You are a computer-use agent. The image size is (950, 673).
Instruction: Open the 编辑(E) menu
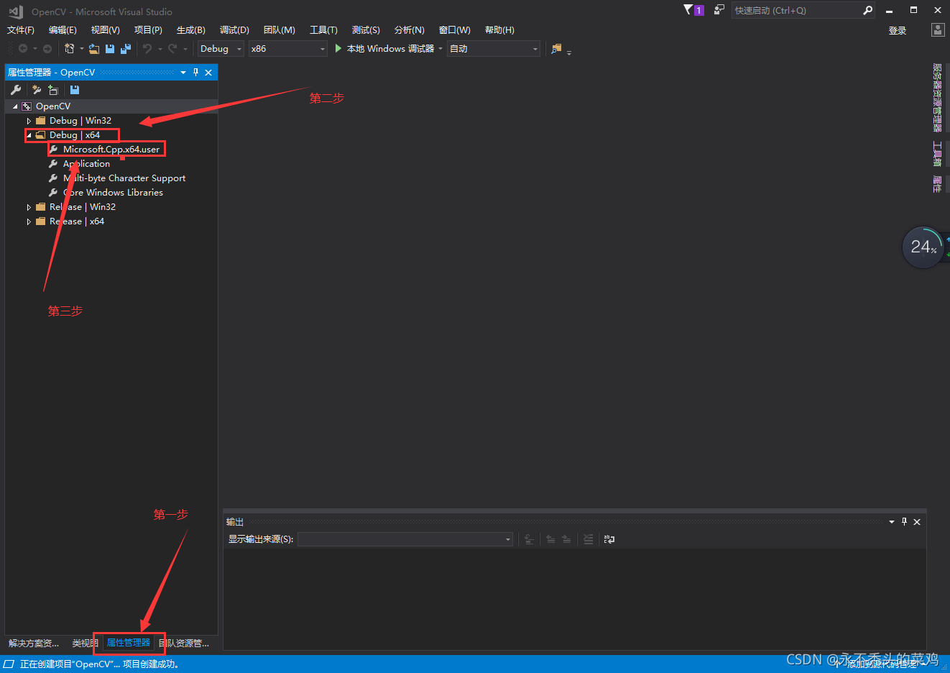pyautogui.click(x=63, y=30)
